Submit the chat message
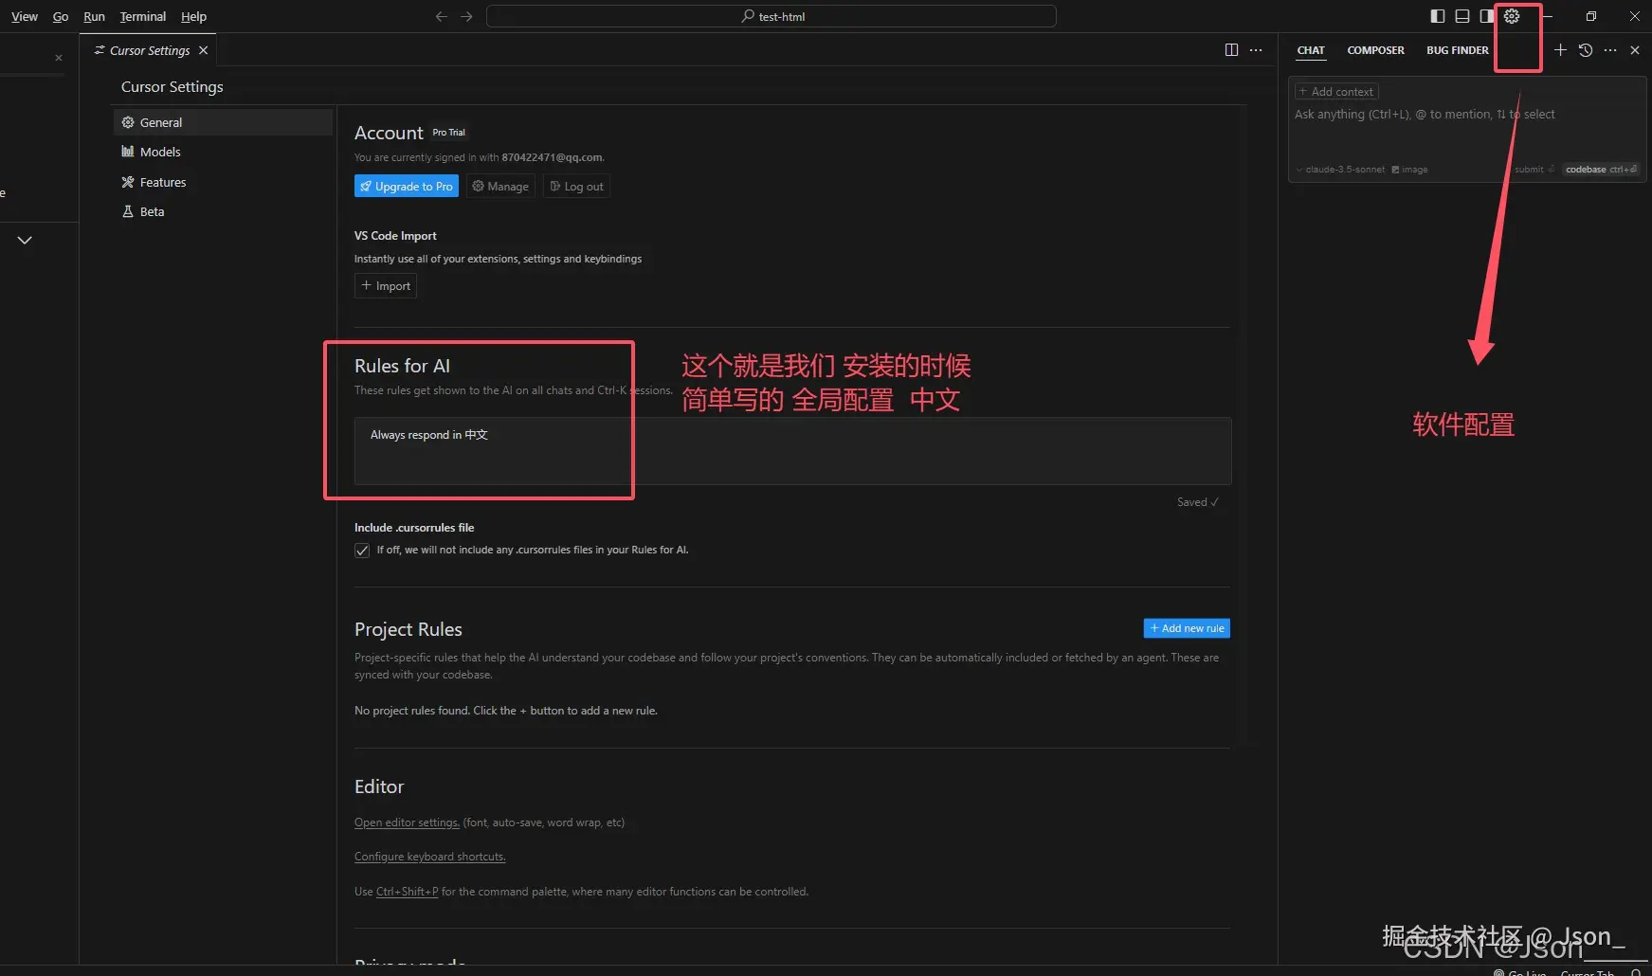Screen dimensions: 1652x976 (x=1534, y=170)
